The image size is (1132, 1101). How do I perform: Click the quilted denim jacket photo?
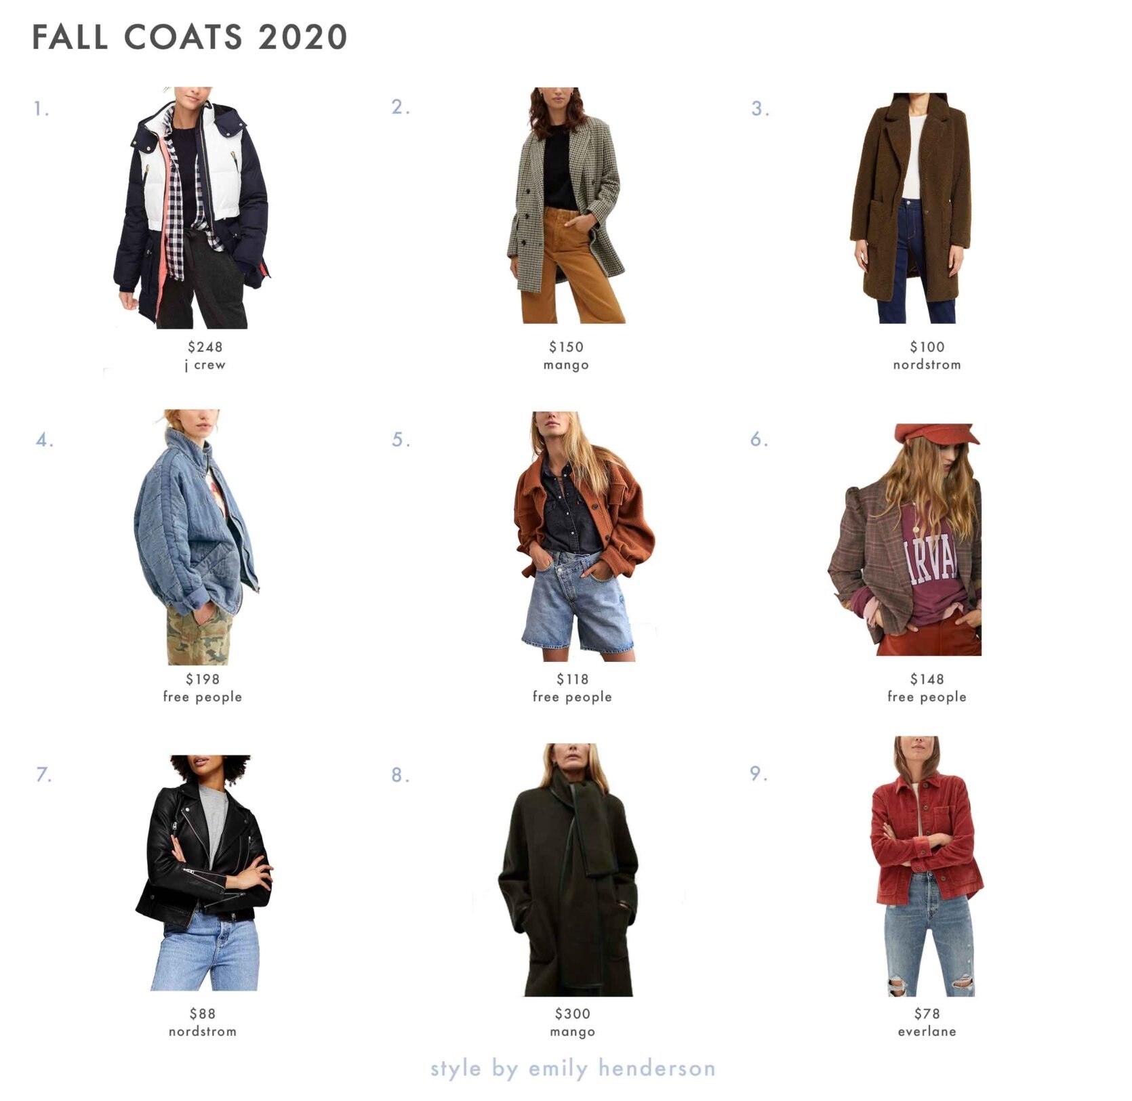tap(197, 537)
